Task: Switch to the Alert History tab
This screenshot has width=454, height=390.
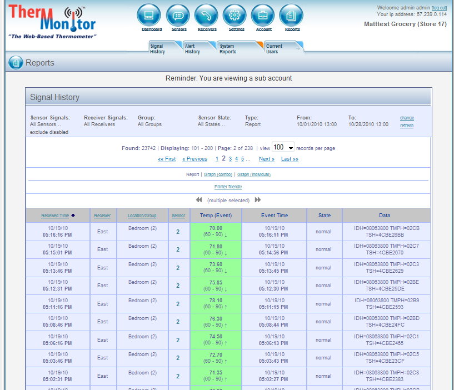Action: pyautogui.click(x=194, y=49)
